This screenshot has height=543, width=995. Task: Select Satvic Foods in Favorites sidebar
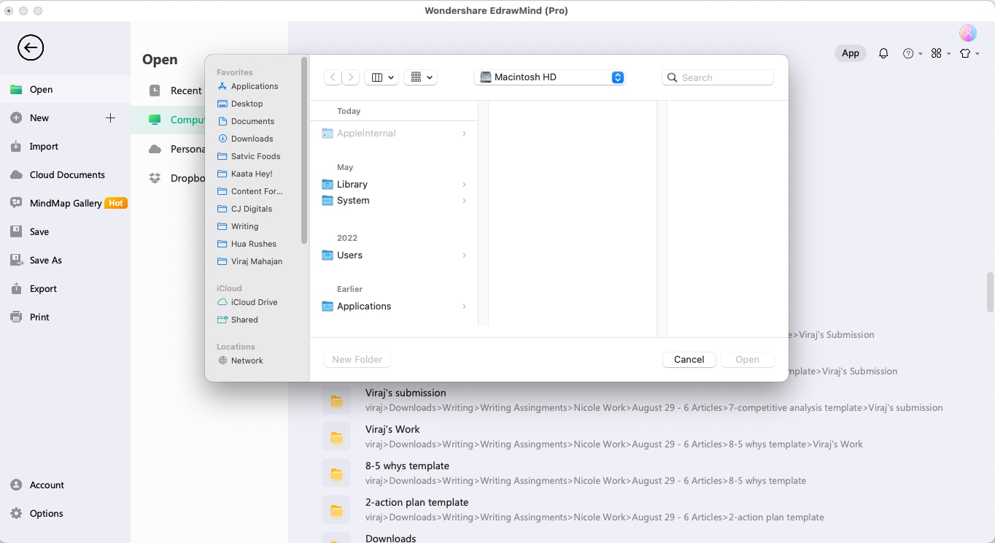click(255, 156)
